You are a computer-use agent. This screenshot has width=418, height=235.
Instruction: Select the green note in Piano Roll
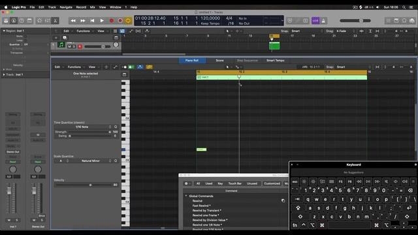[201, 149]
